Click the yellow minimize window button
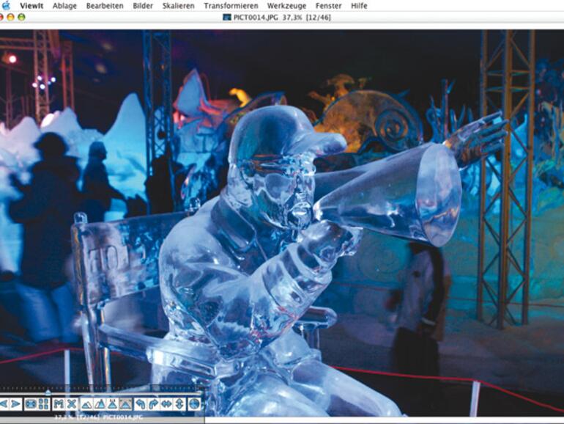 [x=11, y=17]
